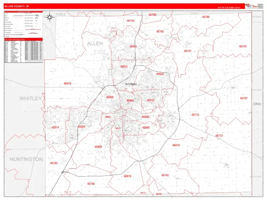
Task: Click ZIP code 46773 label
Action: pos(219,135)
